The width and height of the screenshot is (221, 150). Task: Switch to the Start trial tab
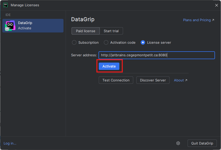(x=111, y=31)
